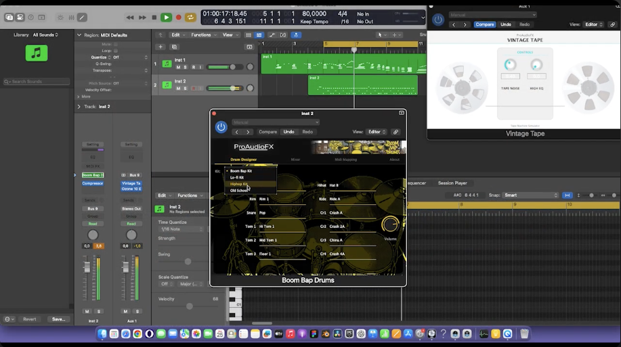Open View Editor dropdown in Inst 2 window
The image size is (621, 347).
(377, 132)
